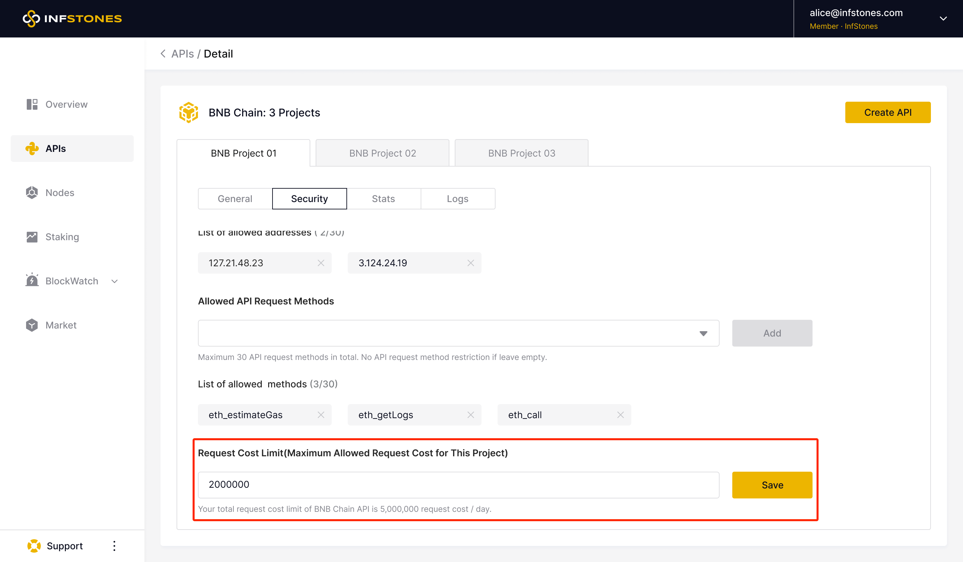Save the request cost limit
963x562 pixels.
(772, 485)
